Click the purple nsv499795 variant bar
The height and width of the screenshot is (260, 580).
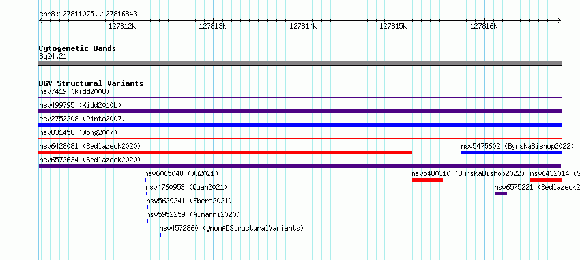300,111
